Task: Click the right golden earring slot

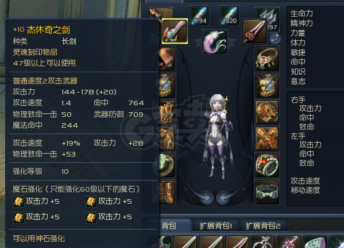Action: tap(267, 86)
